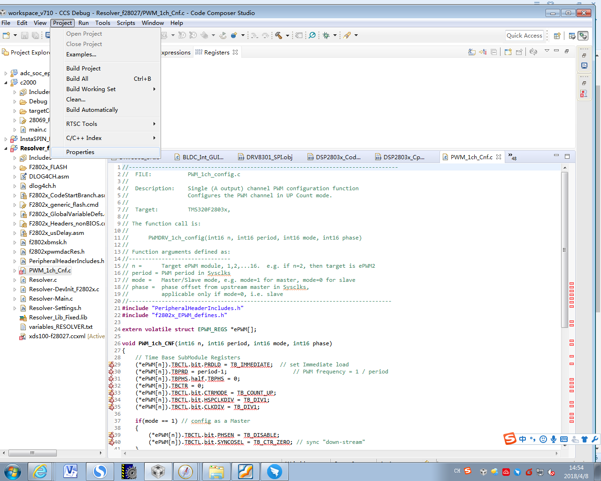Expand the adc_soc_ep project tree node
Screen dimensions: 601x481
point(6,73)
